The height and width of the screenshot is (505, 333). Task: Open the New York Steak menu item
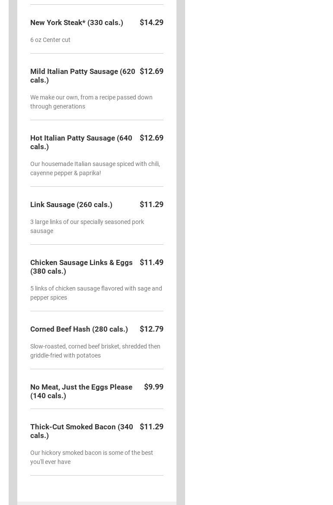point(77,22)
